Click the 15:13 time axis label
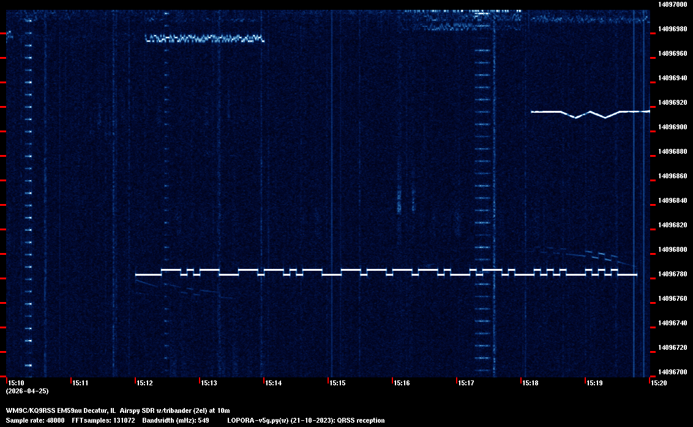The height and width of the screenshot is (427, 693). tap(208, 383)
